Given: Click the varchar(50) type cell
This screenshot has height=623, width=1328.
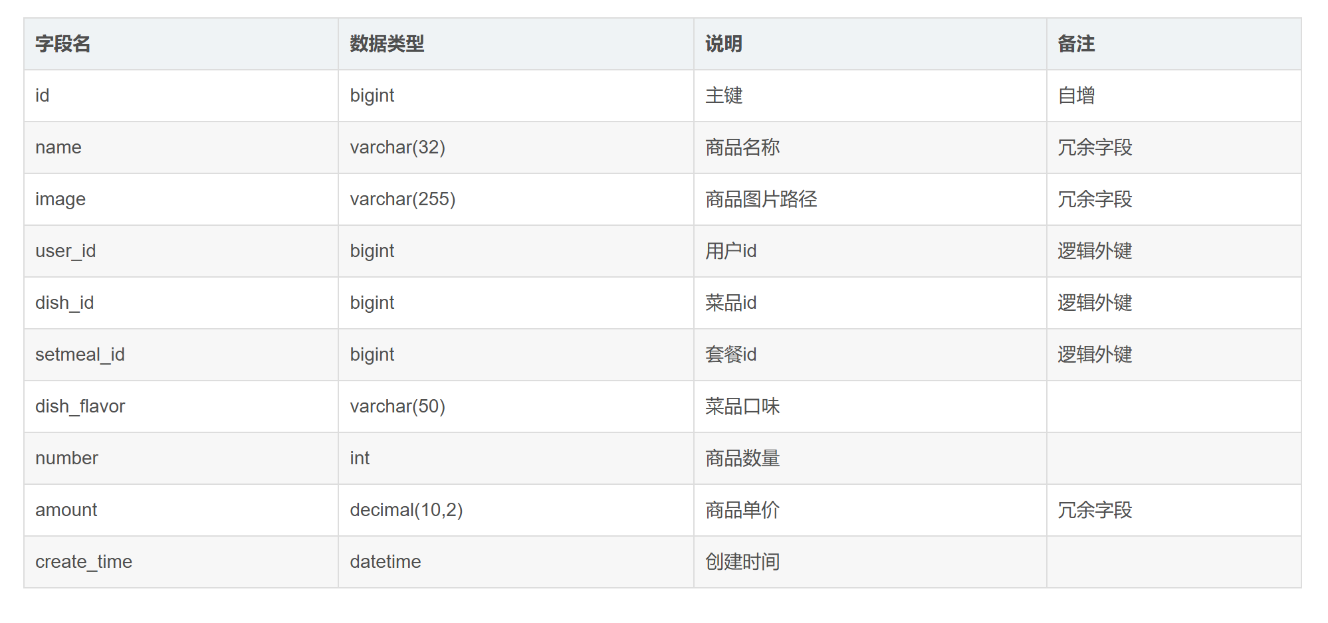Looking at the screenshot, I should click(x=516, y=406).
